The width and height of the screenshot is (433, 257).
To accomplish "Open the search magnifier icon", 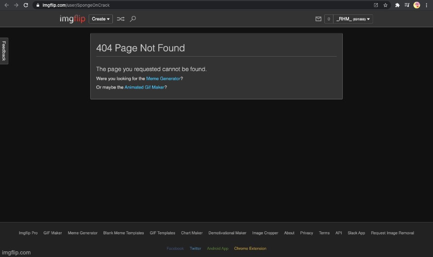I will click(x=133, y=19).
